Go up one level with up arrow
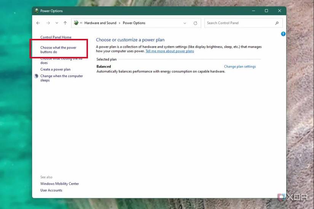This screenshot has height=209, width=314. (65, 23)
